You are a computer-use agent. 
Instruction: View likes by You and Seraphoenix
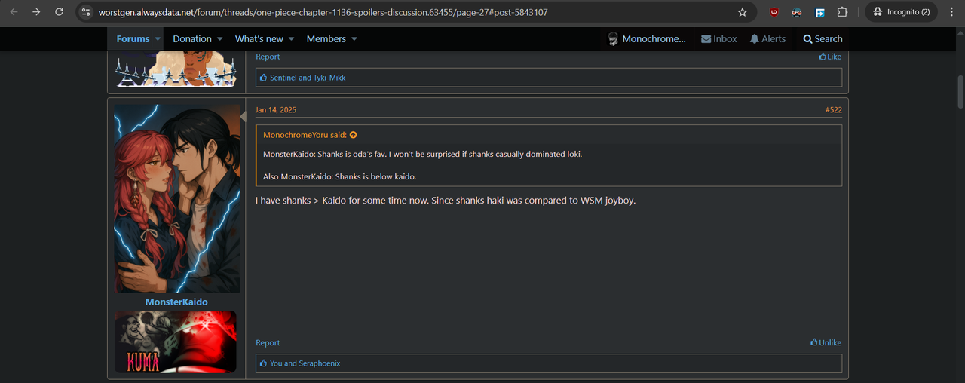(x=305, y=363)
